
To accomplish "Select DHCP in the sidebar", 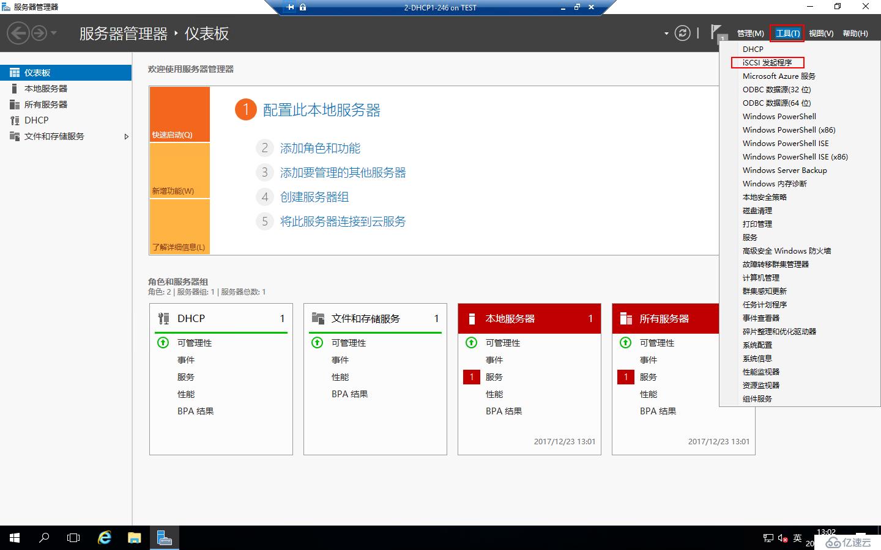I will [66, 120].
